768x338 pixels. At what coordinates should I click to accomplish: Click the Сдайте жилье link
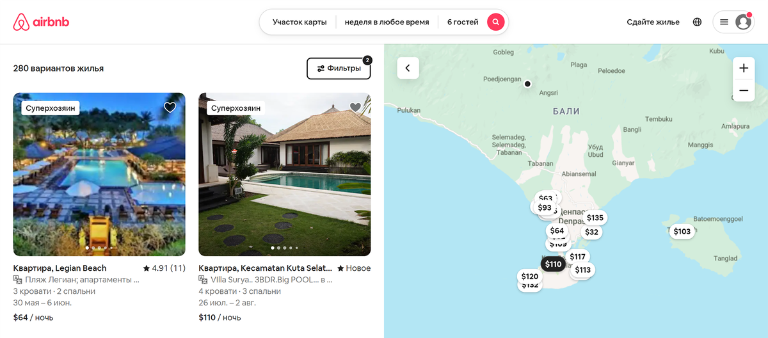coord(653,22)
